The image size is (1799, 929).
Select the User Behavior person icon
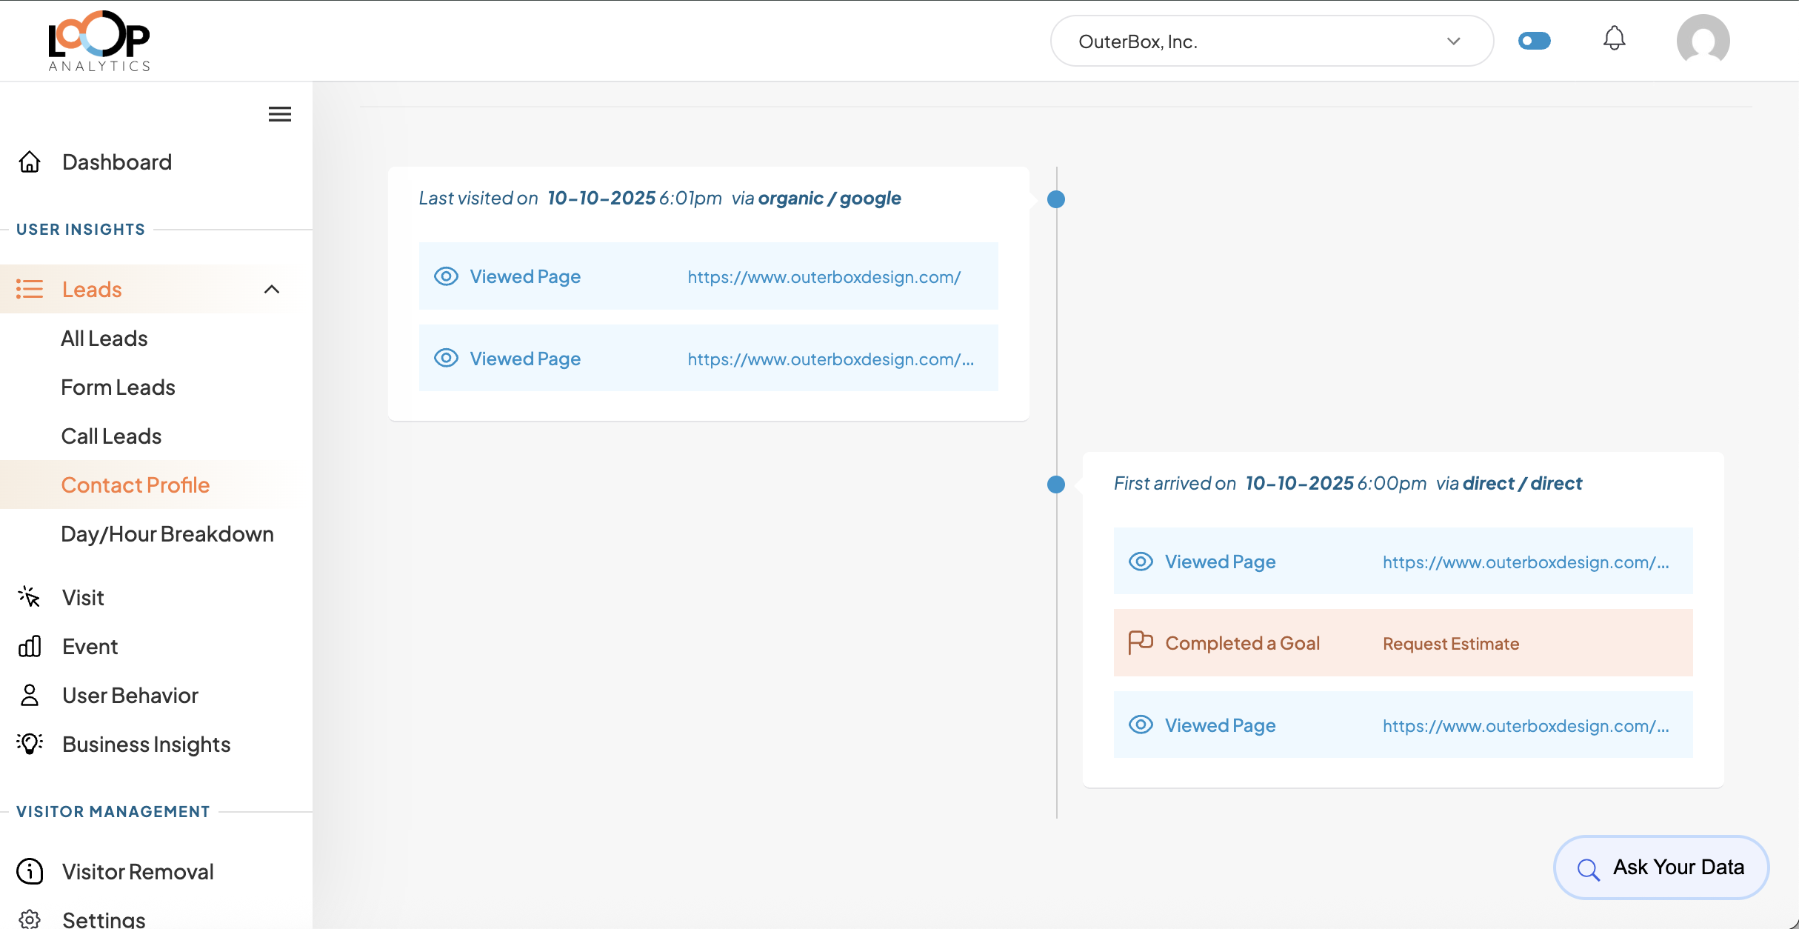[x=30, y=695]
